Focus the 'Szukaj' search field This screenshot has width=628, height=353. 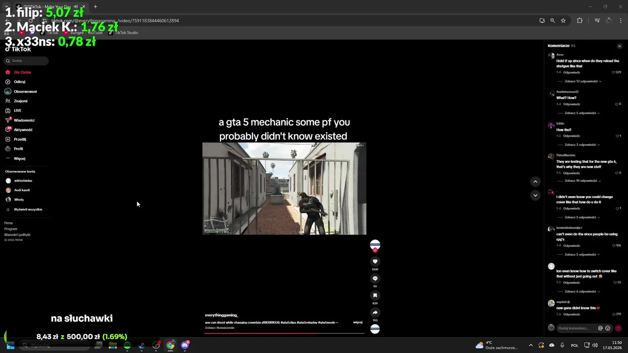point(26,61)
